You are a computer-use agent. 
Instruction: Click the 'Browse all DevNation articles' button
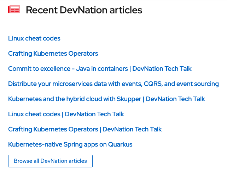pyautogui.click(x=50, y=161)
